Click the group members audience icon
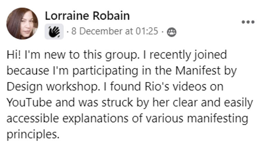The width and height of the screenshot is (265, 144). pos(171,32)
